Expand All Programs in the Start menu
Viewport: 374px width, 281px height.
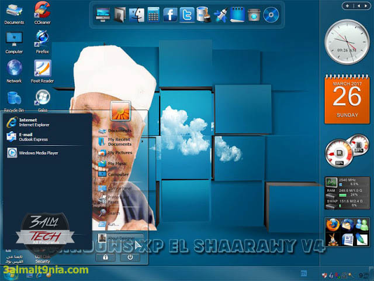[x=46, y=242]
